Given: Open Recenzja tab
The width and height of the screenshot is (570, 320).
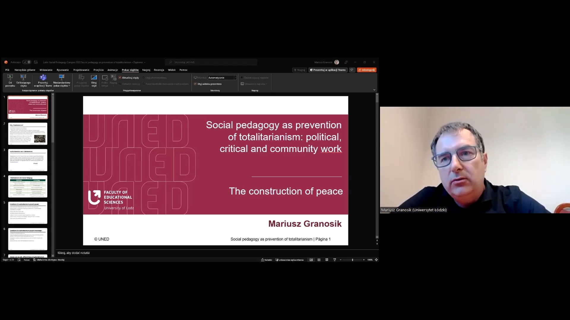Looking at the screenshot, I should click(x=159, y=70).
